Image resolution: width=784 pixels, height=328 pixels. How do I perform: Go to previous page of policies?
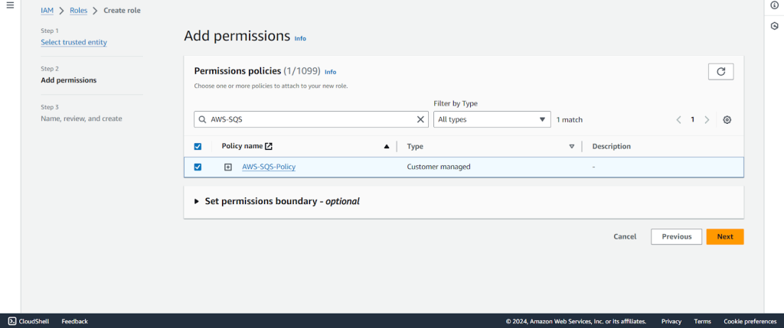coord(678,120)
